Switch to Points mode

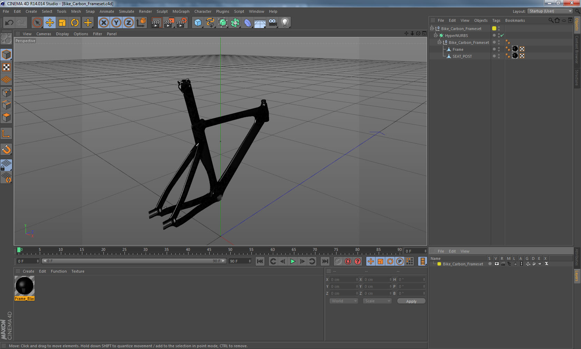[x=6, y=92]
